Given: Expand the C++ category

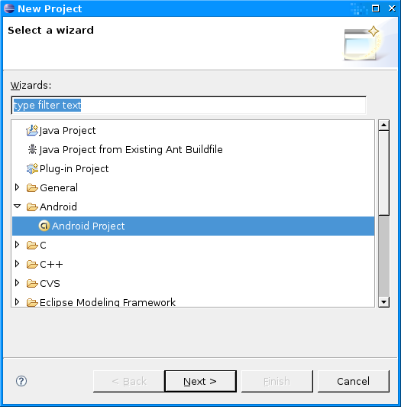Looking at the screenshot, I should click(x=17, y=264).
